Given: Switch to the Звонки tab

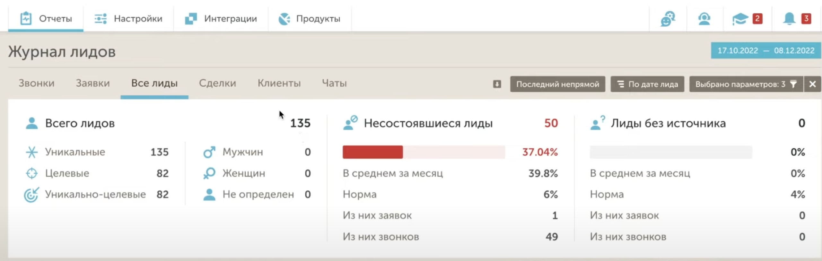Looking at the screenshot, I should click(37, 83).
